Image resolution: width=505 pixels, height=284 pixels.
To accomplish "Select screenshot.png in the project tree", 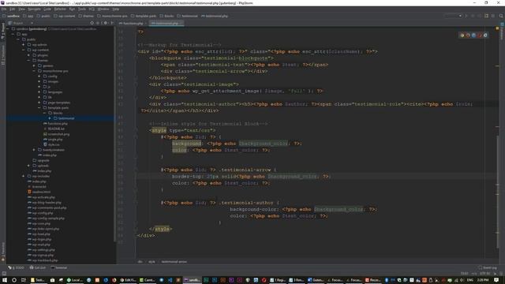I will 56,134.
